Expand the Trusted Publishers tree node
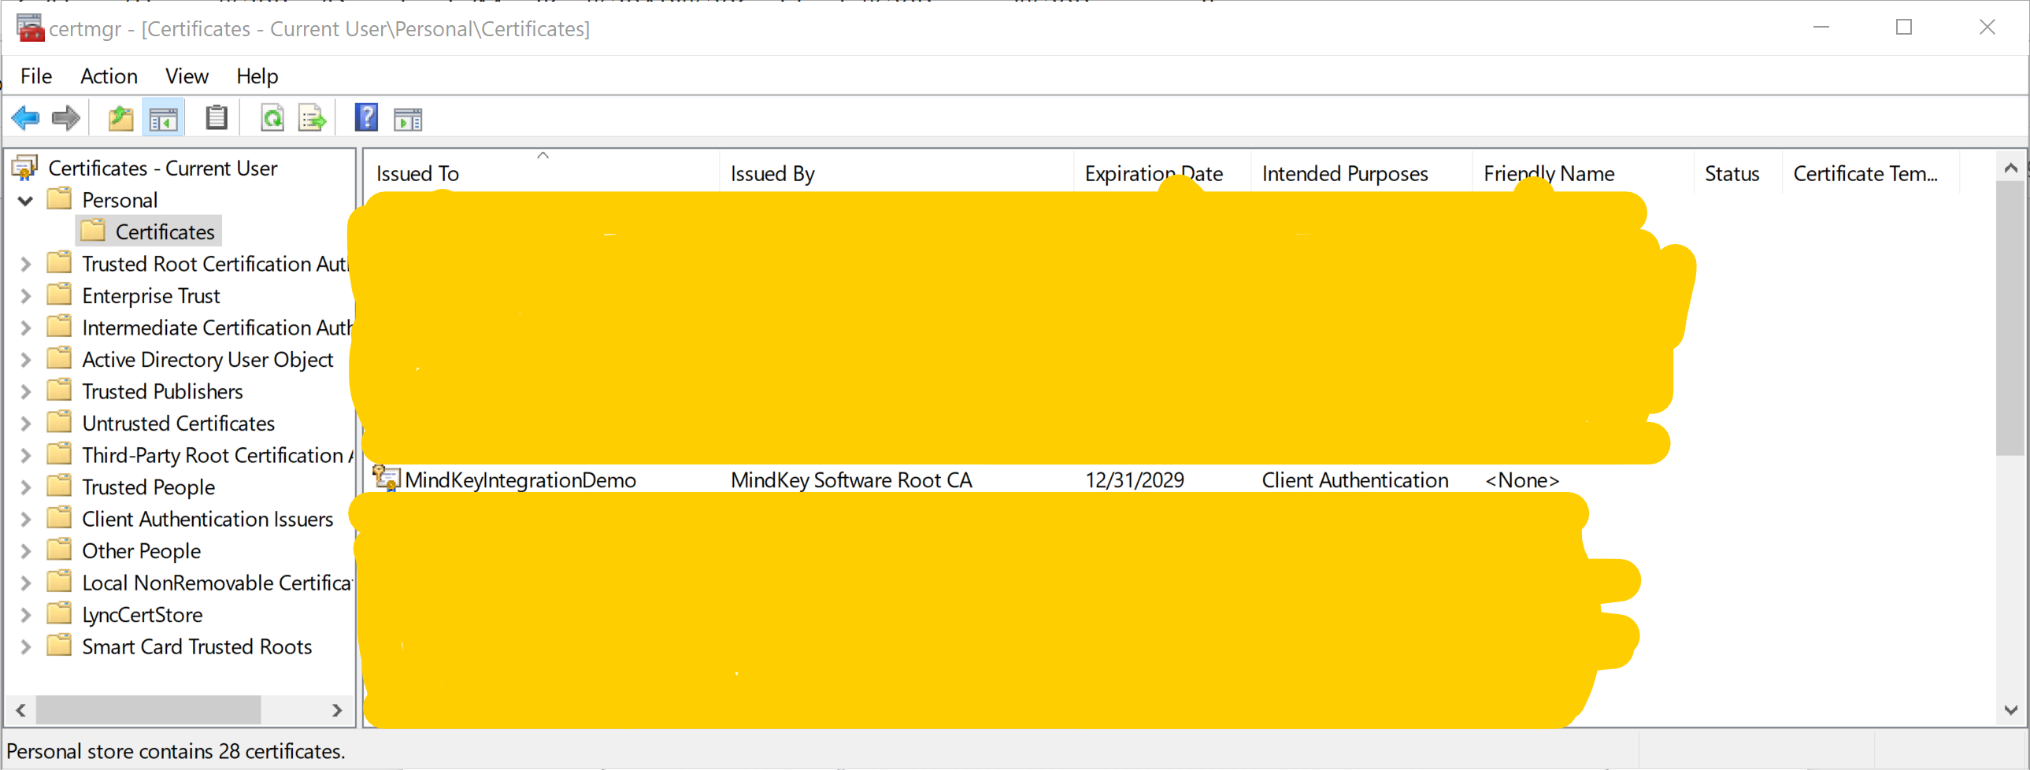 [26, 393]
